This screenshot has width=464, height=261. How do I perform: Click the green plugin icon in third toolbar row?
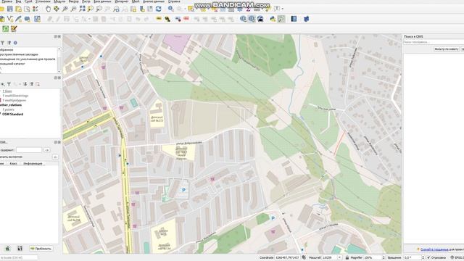coord(5,29)
